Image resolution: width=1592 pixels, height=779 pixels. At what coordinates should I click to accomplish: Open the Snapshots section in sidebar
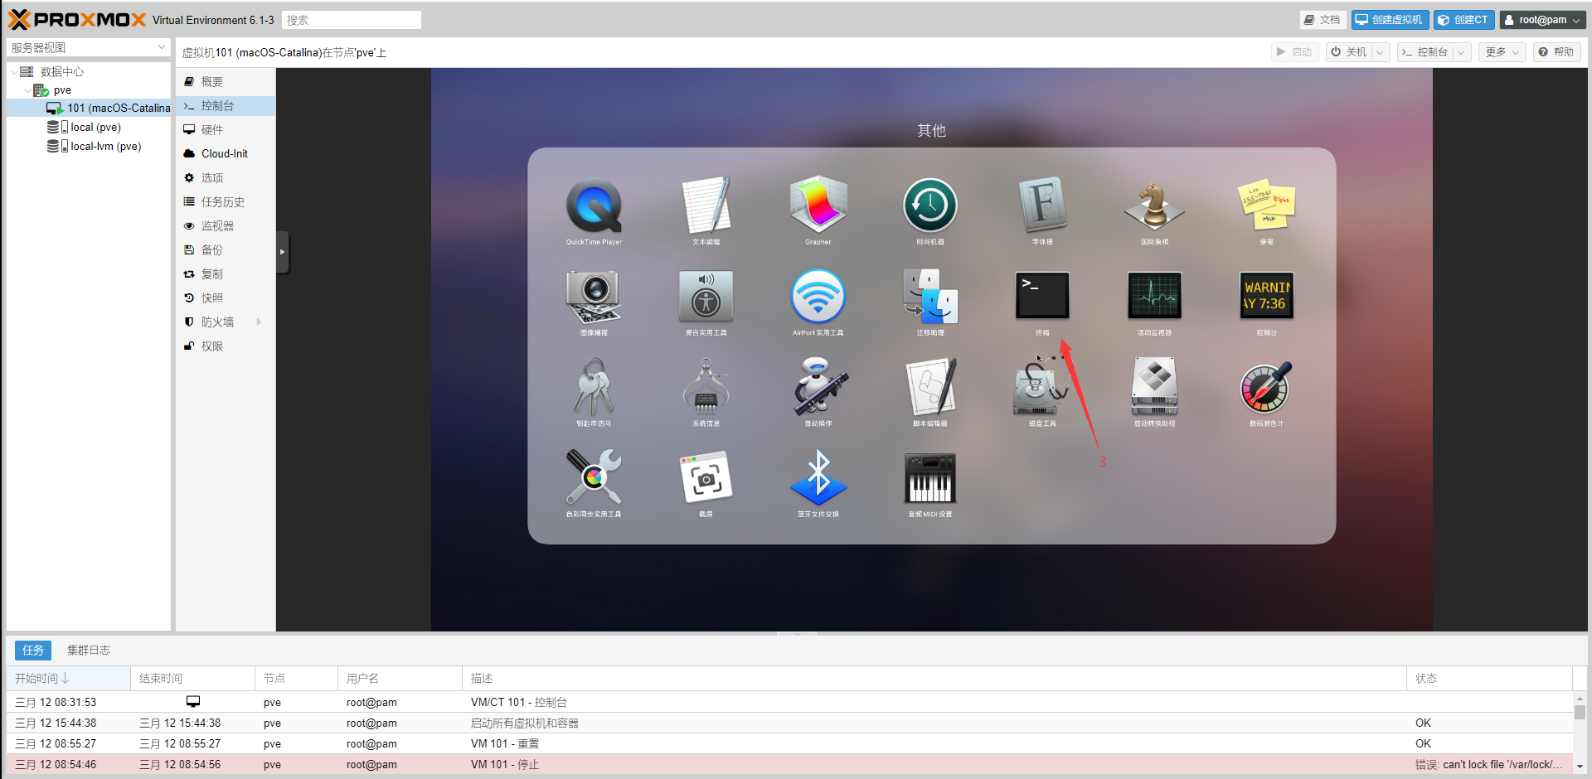[212, 298]
